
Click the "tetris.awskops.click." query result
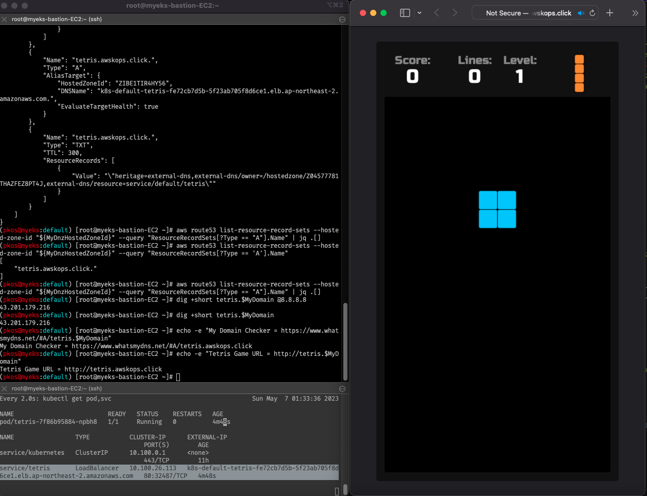(56, 269)
